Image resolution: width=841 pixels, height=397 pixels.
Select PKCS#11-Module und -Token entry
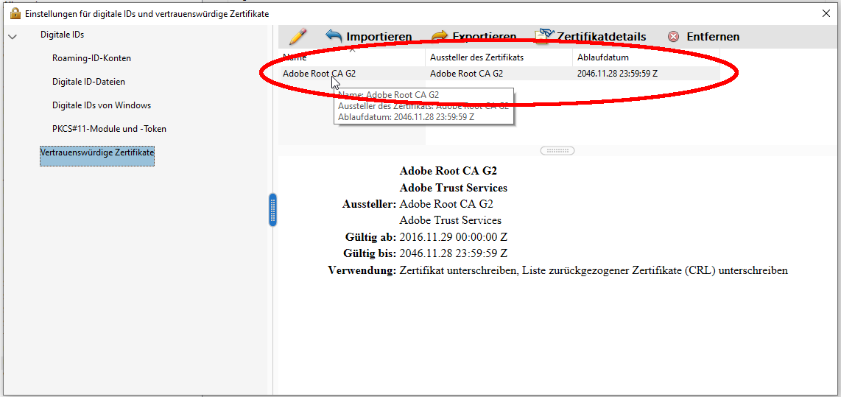[x=109, y=129]
